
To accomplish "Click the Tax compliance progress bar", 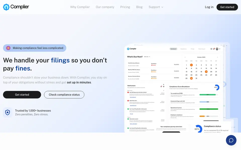I will coord(209,94).
